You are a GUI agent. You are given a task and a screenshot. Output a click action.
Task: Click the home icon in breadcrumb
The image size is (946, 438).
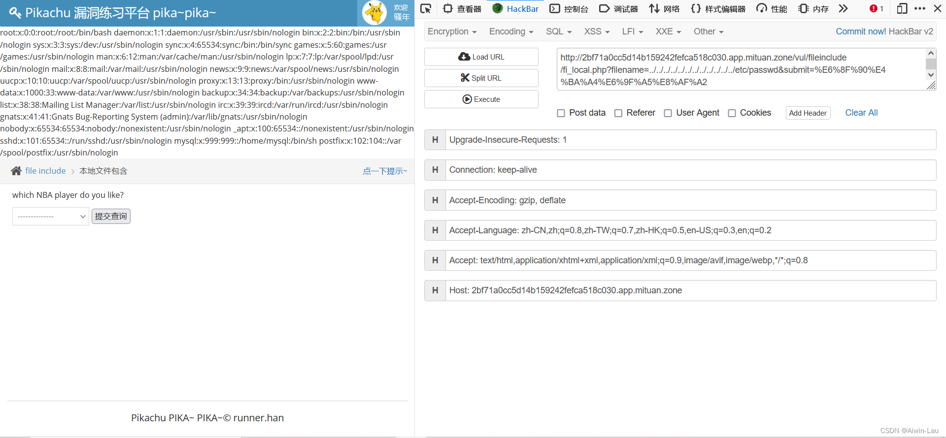click(16, 171)
